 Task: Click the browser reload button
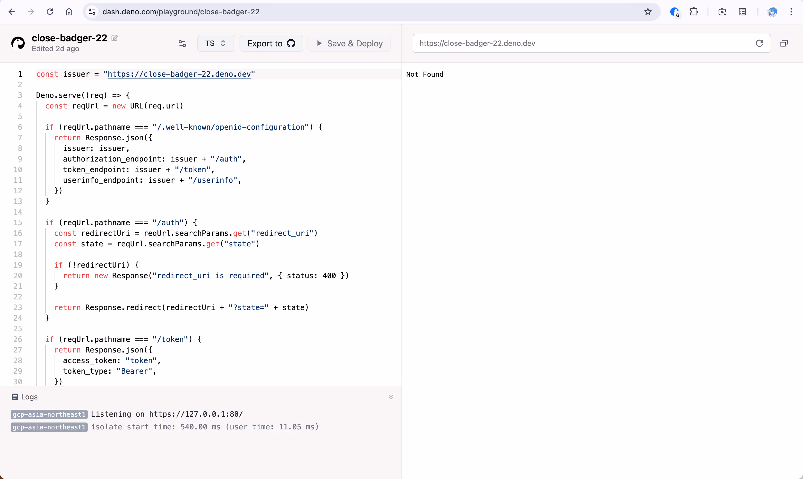tap(50, 12)
